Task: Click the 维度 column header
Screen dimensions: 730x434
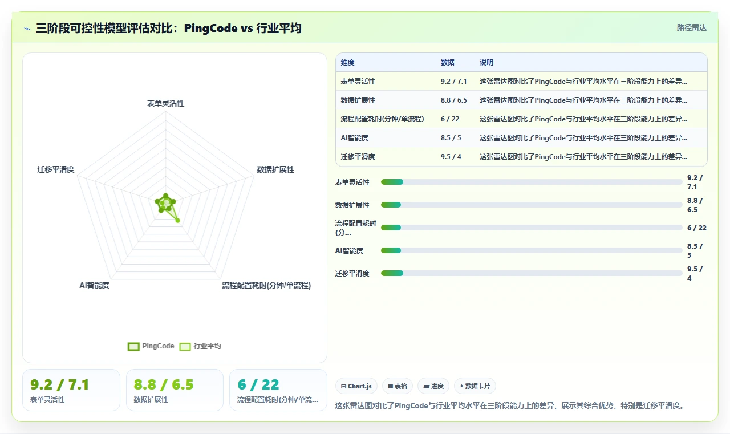Action: click(x=347, y=63)
